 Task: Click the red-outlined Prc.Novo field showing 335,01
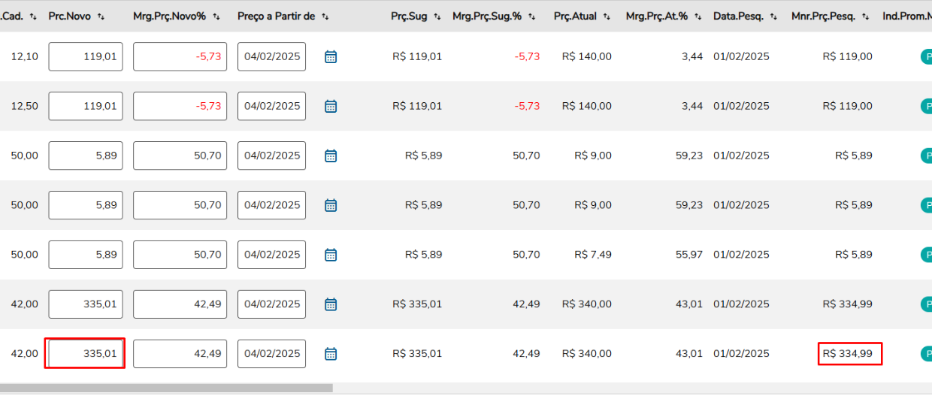pos(86,353)
